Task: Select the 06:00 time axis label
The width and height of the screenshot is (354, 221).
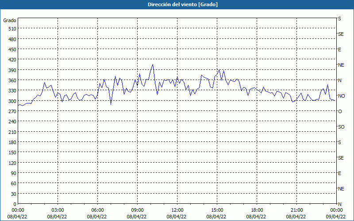Action: pos(97,210)
